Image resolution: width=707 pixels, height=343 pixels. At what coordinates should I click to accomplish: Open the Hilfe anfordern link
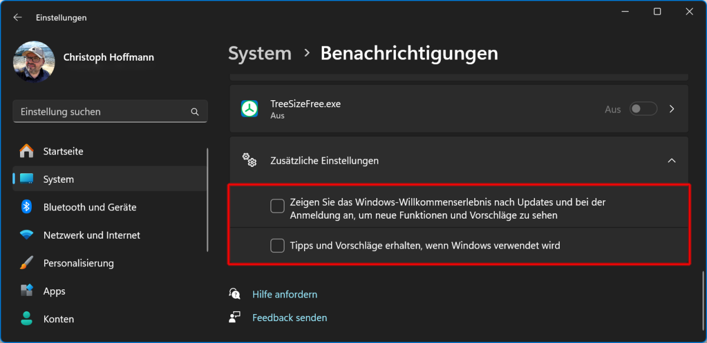(x=285, y=294)
